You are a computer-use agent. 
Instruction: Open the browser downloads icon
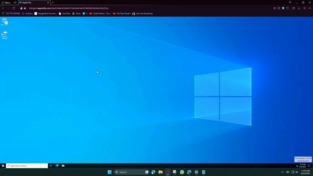point(299,8)
